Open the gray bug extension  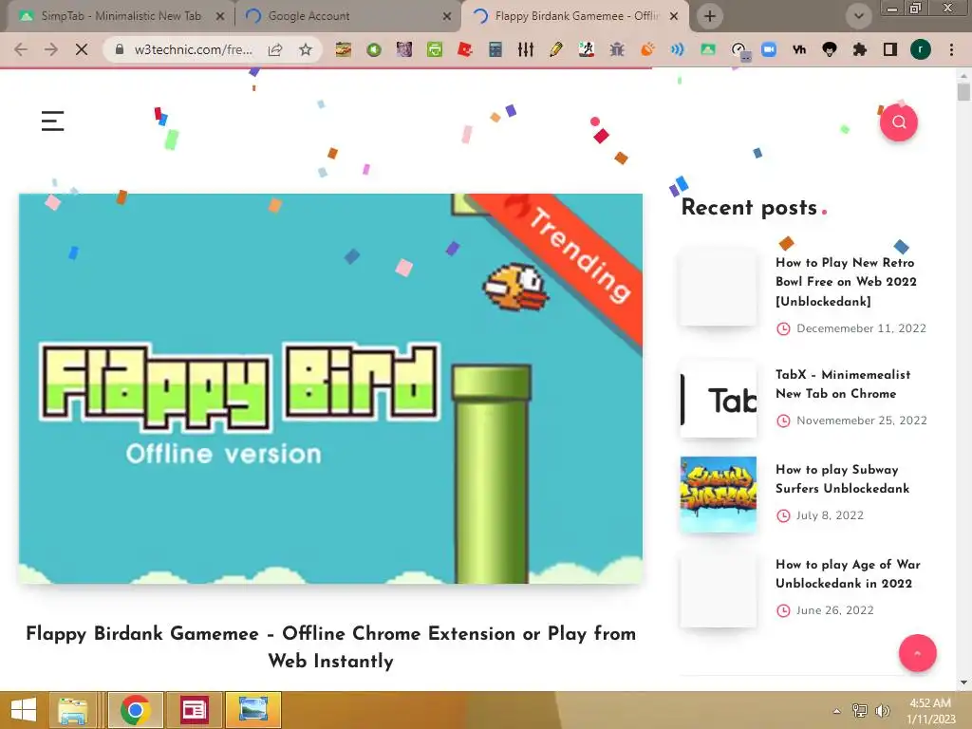tap(617, 49)
